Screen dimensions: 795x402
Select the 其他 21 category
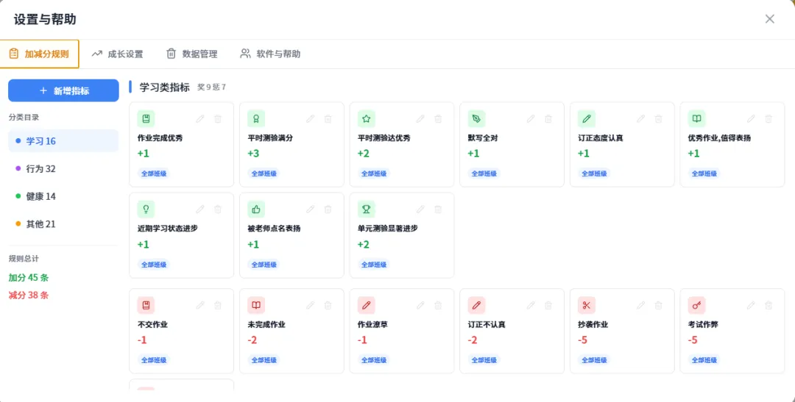63,224
